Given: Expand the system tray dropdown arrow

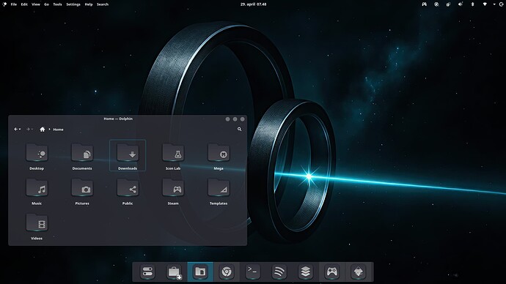Looking at the screenshot, I should tap(494, 4).
